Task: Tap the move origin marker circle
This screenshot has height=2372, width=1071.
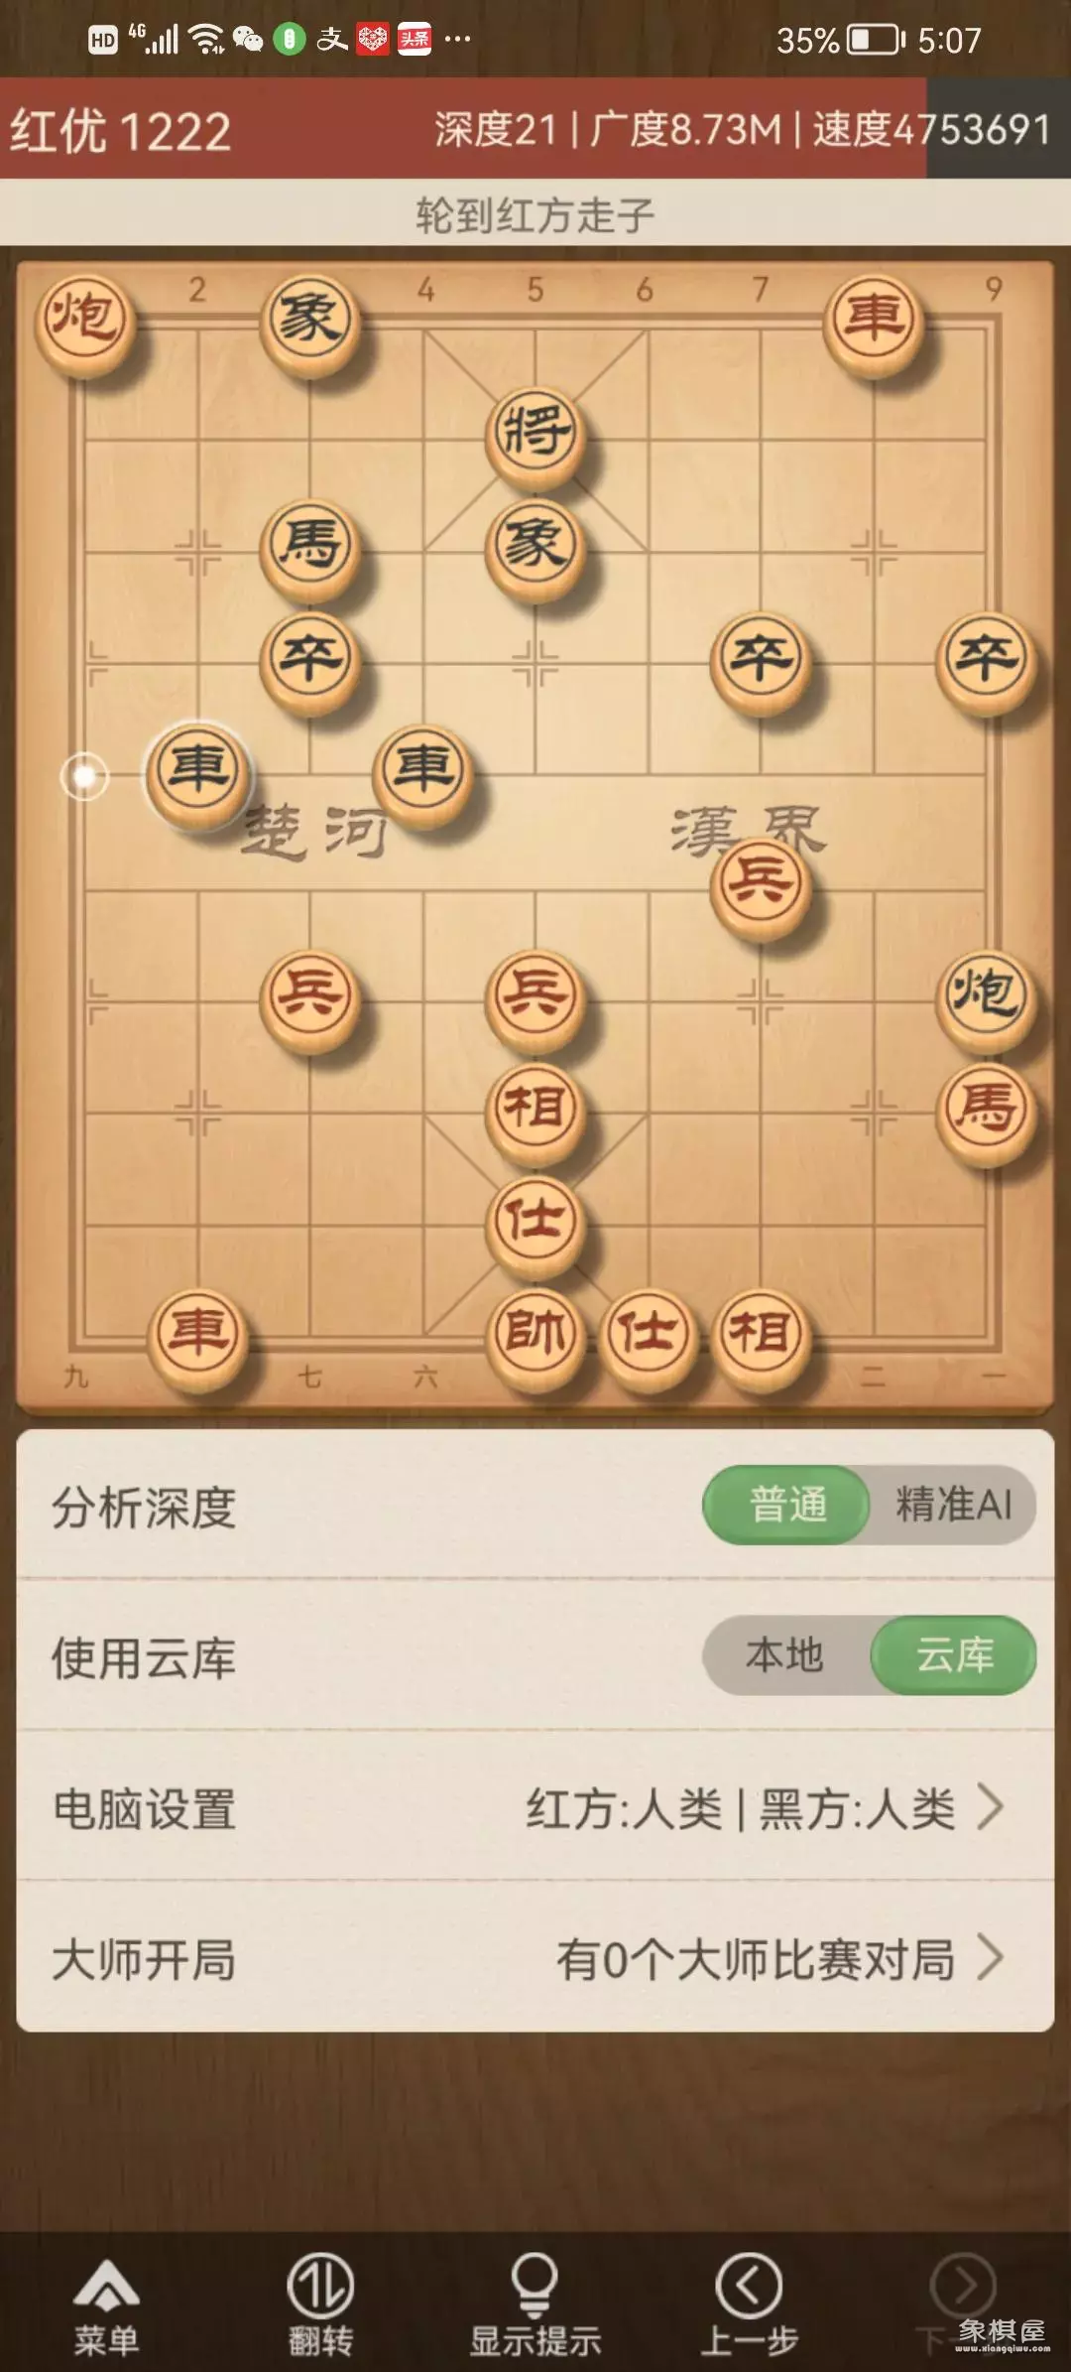Action: pos(84,776)
